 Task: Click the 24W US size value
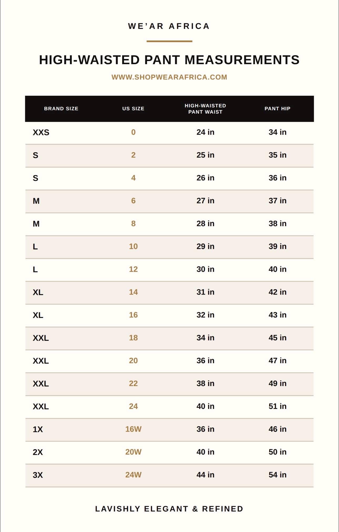click(133, 475)
